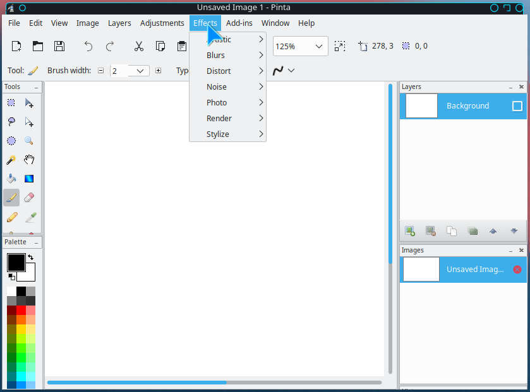Viewport: 530px width, 392px height.
Task: Open the Add-ins menu
Action: click(239, 23)
